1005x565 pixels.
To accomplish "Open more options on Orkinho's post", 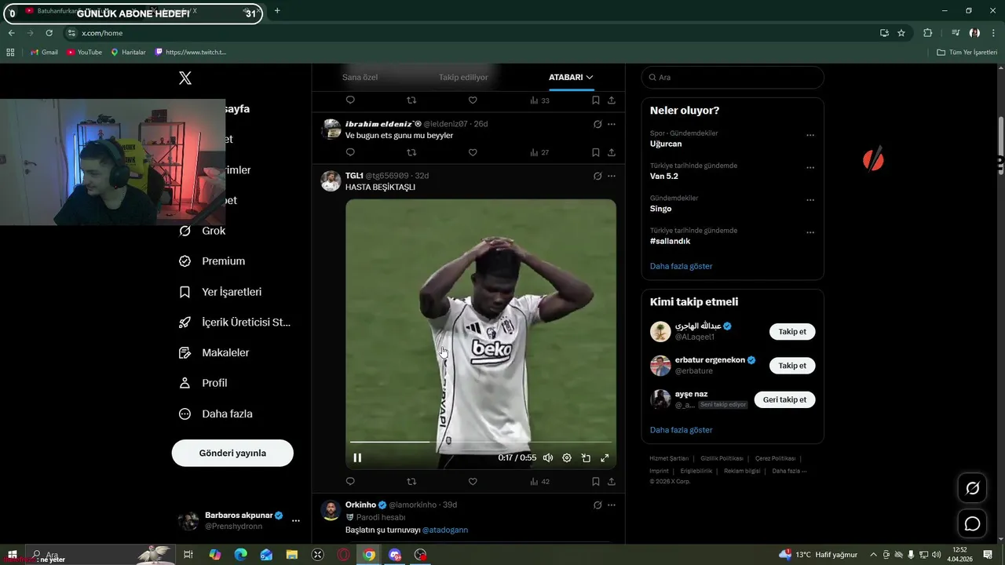I will 612,505.
